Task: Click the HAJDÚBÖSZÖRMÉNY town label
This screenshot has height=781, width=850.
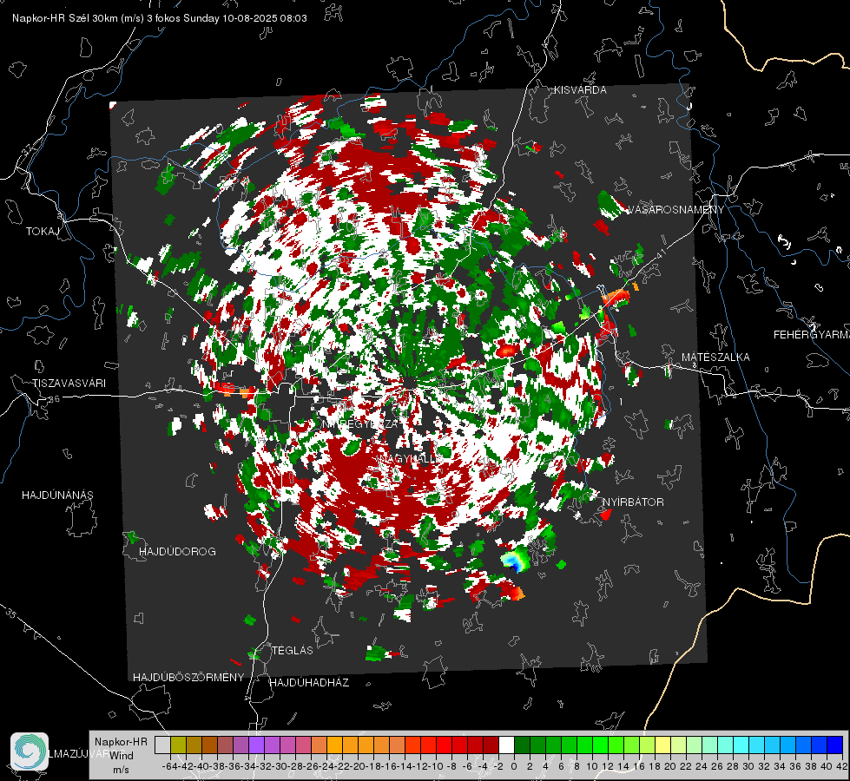Action: tap(188, 678)
